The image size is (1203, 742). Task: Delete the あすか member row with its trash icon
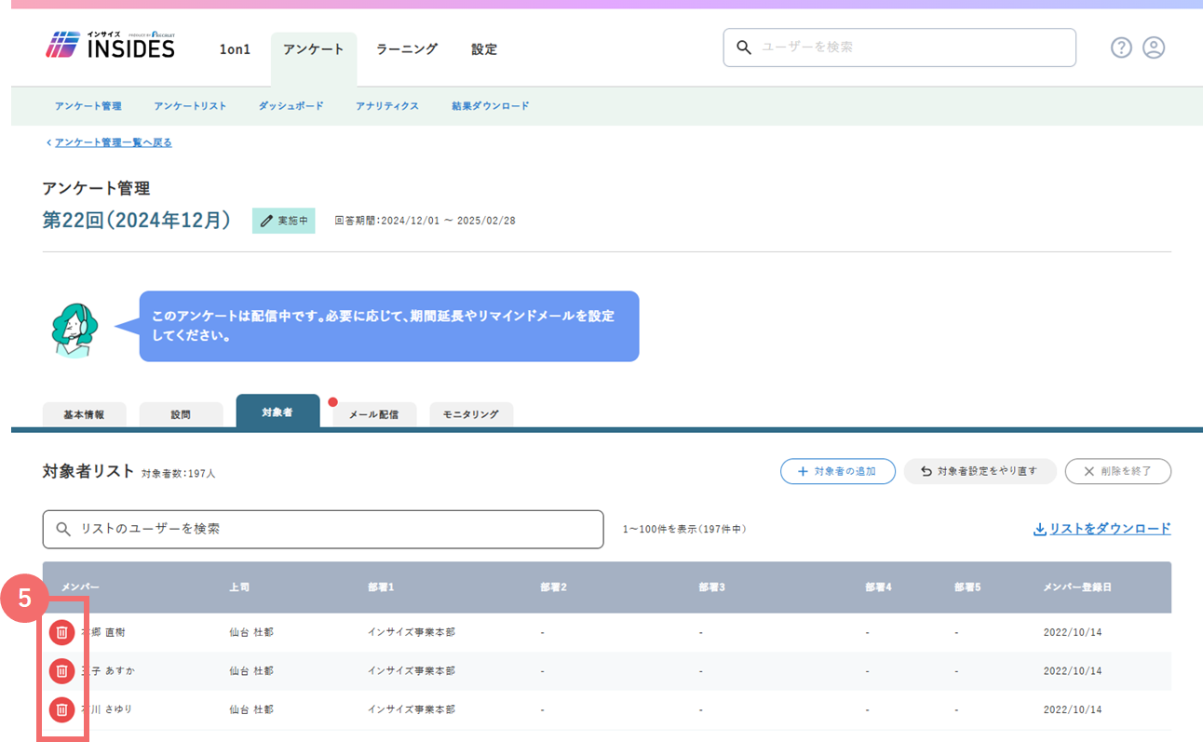[61, 670]
